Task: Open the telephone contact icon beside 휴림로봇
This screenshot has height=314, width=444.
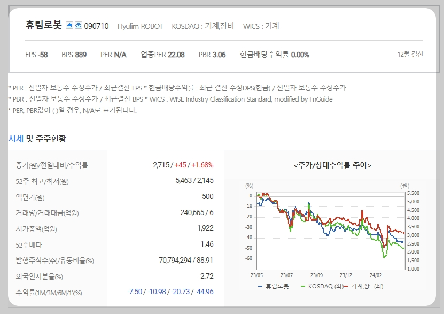Action: 79,25
